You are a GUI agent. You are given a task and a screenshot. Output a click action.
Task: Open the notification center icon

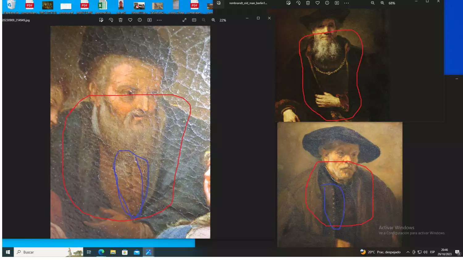click(x=458, y=252)
